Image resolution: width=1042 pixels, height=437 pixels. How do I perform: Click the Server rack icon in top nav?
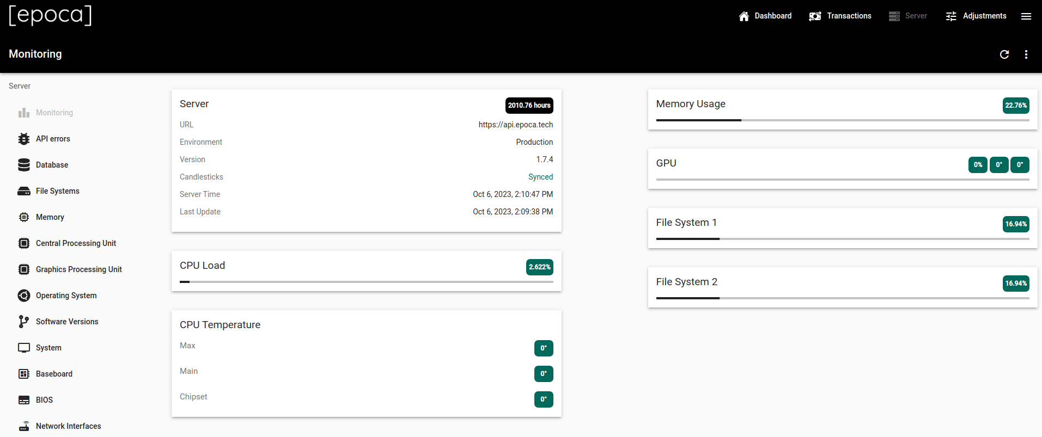click(894, 16)
